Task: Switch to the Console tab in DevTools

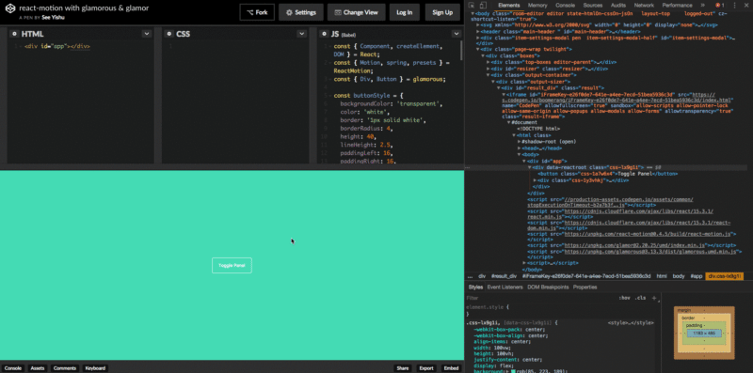Action: click(566, 6)
